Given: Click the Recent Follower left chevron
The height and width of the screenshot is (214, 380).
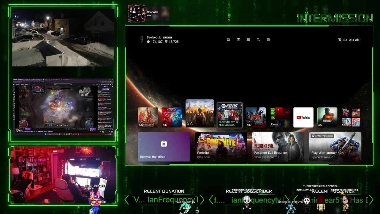Looking at the screenshot, I should tap(295, 200).
